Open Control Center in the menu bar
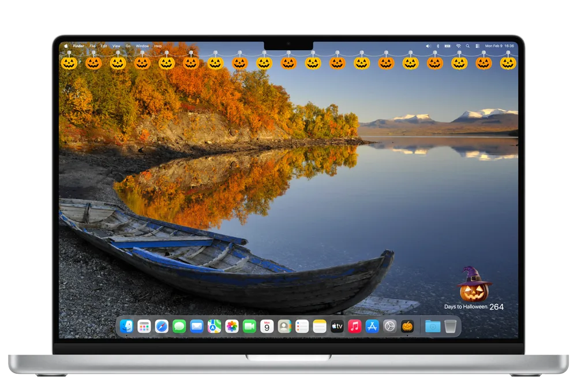Viewport: 577px width, 380px height. click(x=477, y=46)
